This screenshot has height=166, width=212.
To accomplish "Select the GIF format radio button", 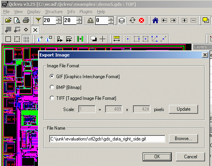I will pyautogui.click(x=52, y=76).
